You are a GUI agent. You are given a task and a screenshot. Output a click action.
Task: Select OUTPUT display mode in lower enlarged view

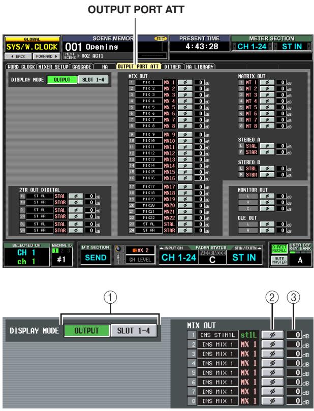coord(86,331)
